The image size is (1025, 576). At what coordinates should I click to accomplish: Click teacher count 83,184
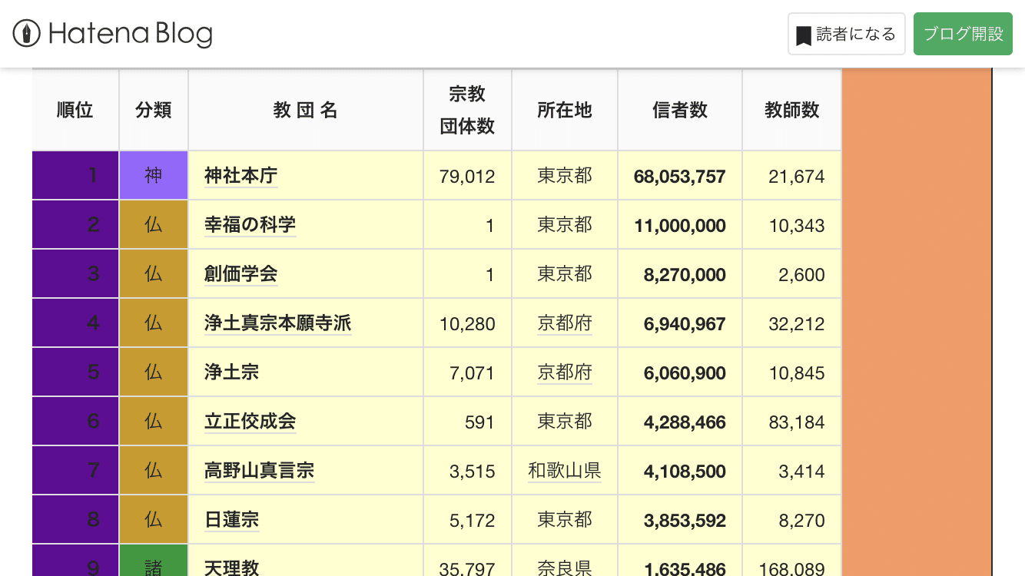pos(797,422)
